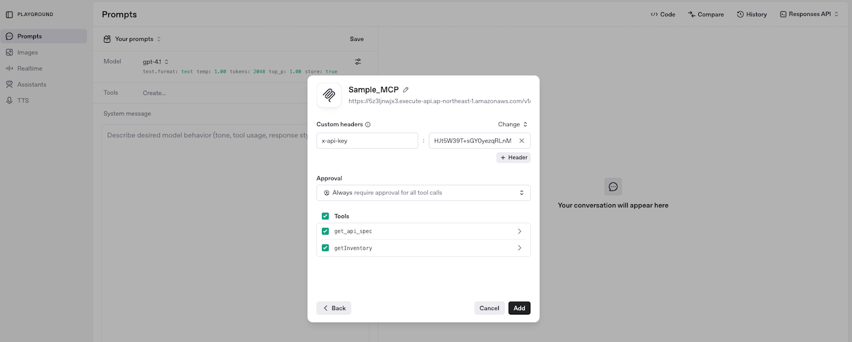
Task: Click the Add button
Action: click(519, 308)
